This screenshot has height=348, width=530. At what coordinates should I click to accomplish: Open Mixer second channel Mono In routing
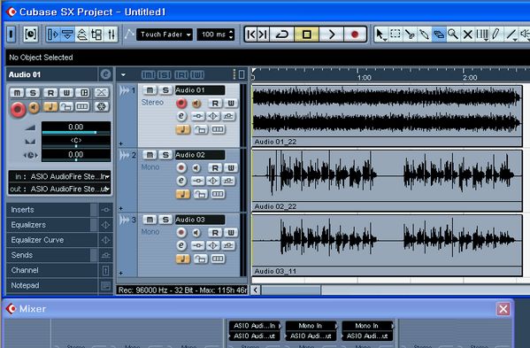coord(311,326)
